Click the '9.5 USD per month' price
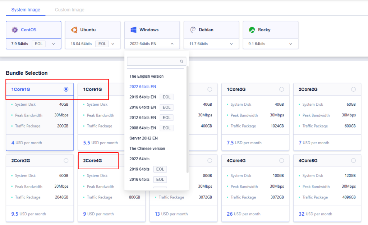The height and width of the screenshot is (225, 368). pyautogui.click(x=29, y=214)
